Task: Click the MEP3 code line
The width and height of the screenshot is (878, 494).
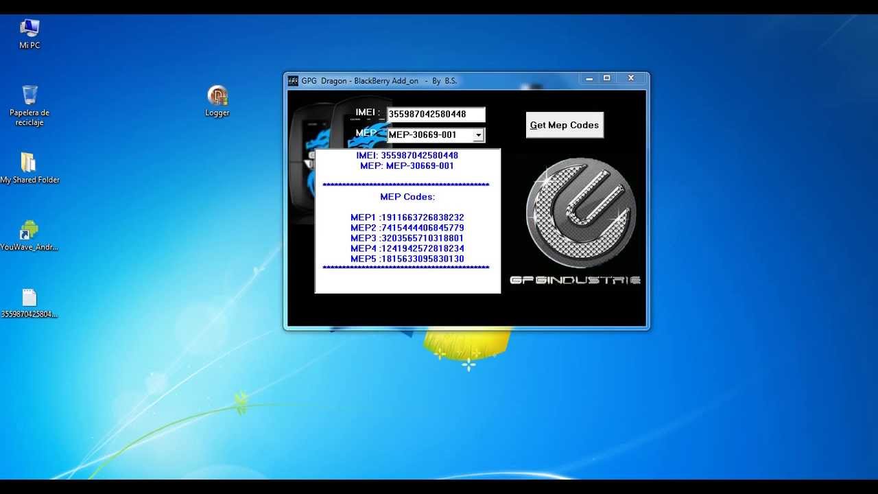Action: click(x=407, y=238)
